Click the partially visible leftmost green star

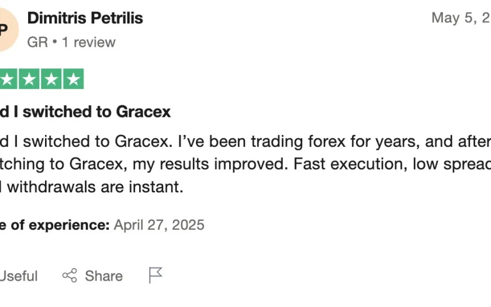coord(8,79)
